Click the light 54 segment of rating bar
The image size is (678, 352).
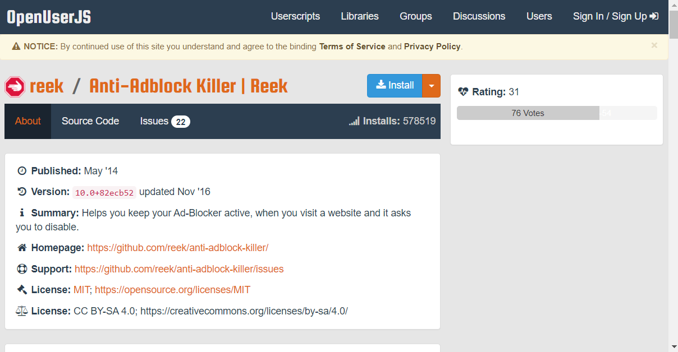(628, 113)
